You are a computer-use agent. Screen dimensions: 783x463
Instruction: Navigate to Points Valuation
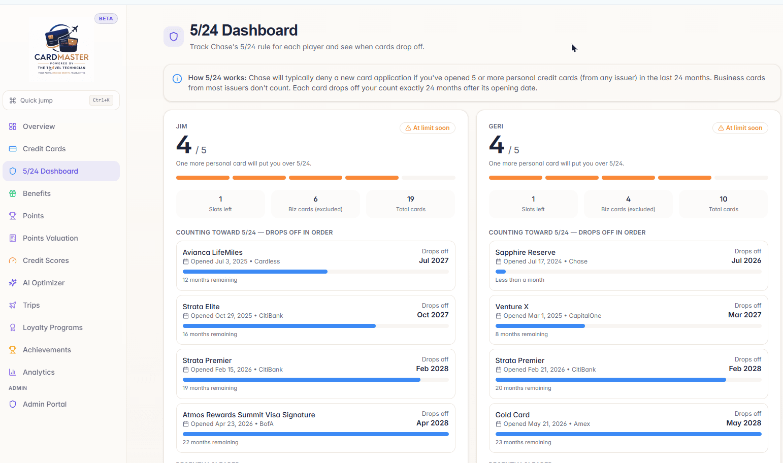click(x=61, y=238)
